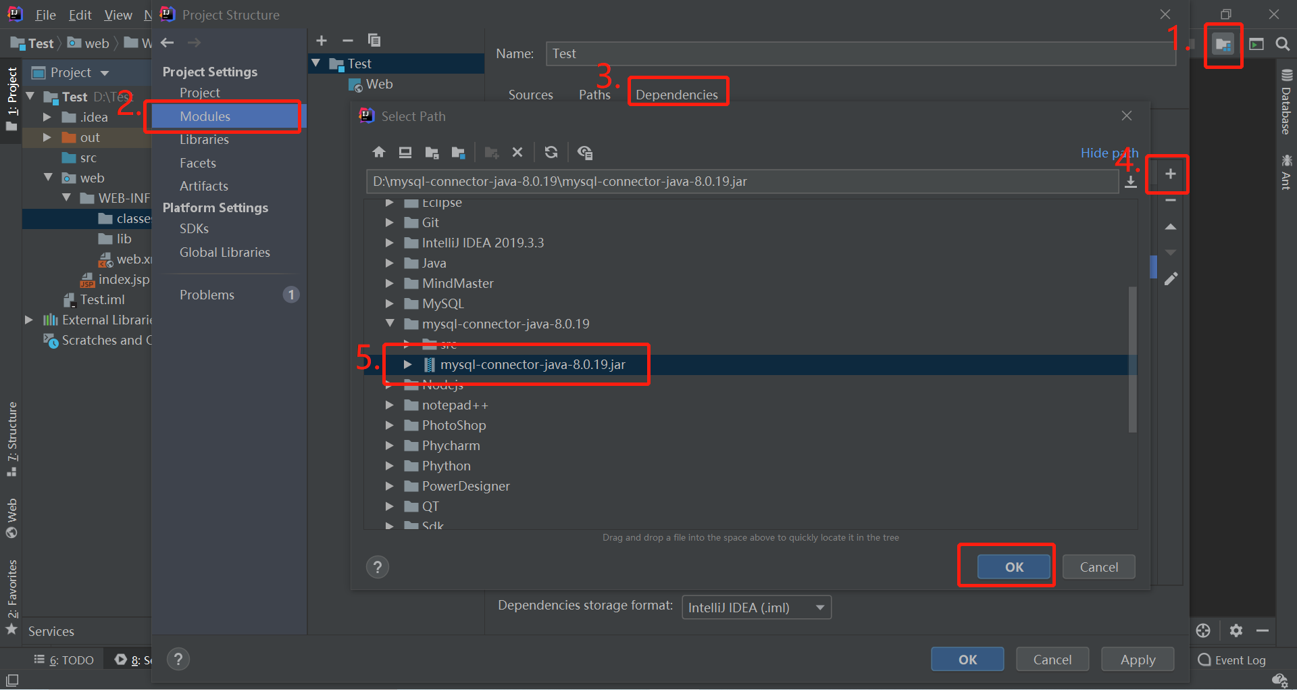Click the Desktop directory icon in Select Path
This screenshot has height=690, width=1297.
coord(405,152)
